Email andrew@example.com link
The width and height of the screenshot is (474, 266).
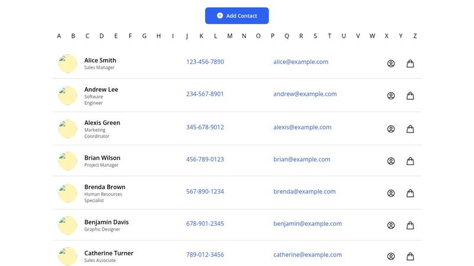[305, 94]
